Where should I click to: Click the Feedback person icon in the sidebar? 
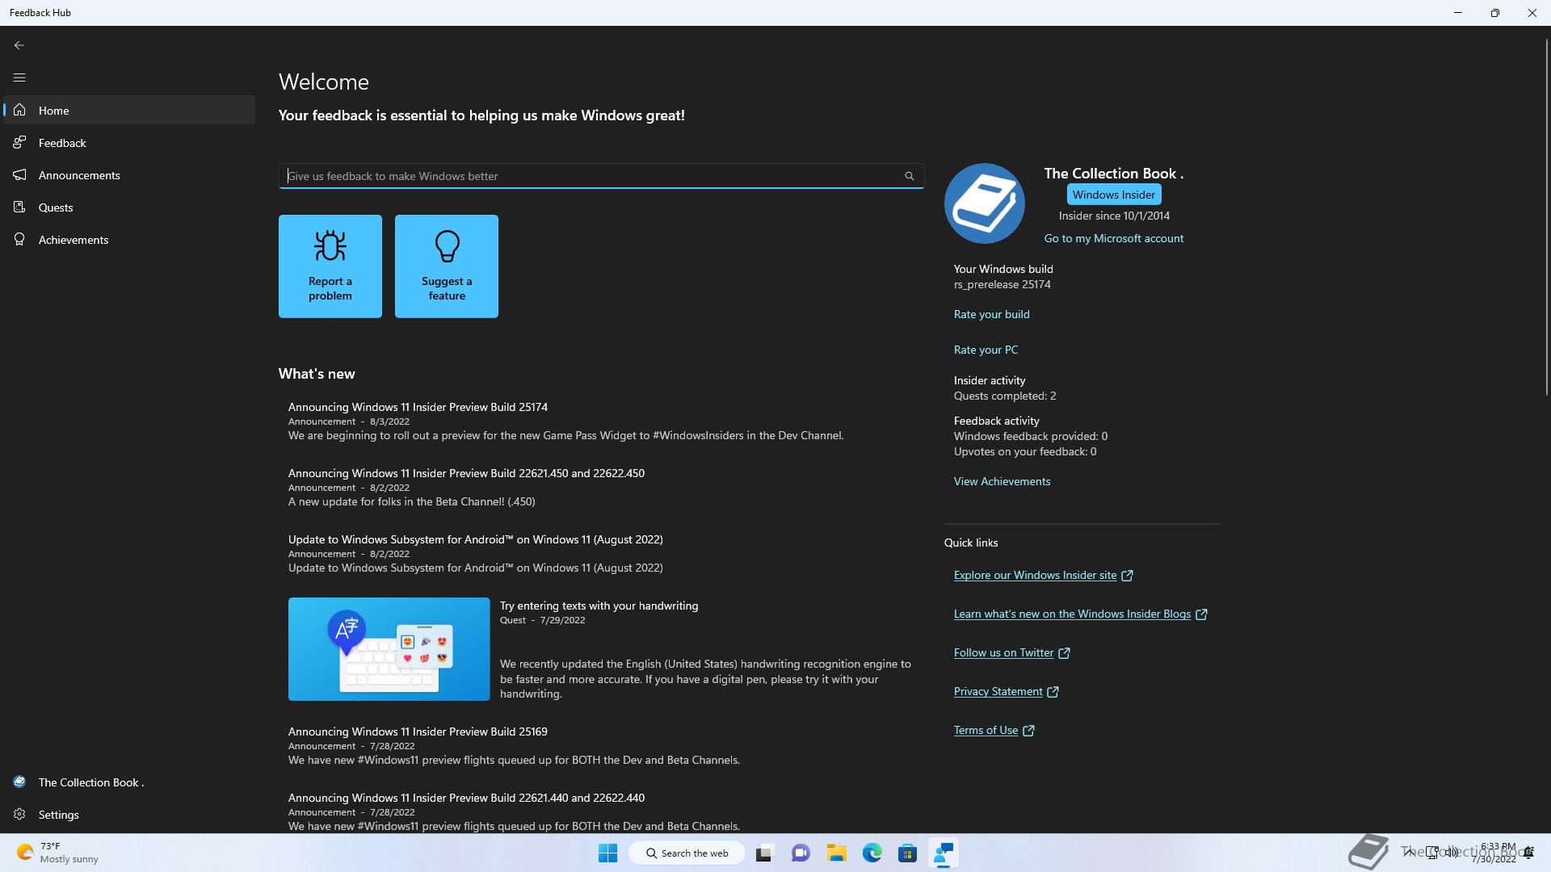click(x=19, y=142)
